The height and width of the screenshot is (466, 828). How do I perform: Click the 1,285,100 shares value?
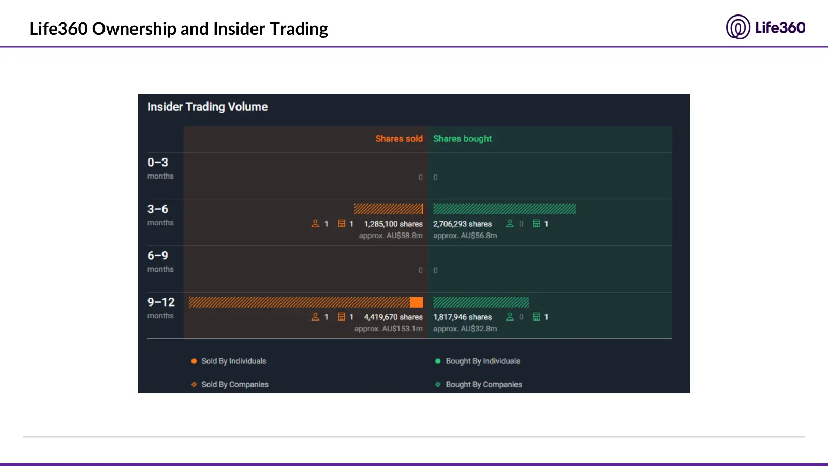click(393, 224)
